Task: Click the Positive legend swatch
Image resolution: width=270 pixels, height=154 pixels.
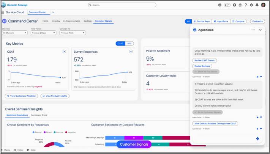Action: (55, 132)
